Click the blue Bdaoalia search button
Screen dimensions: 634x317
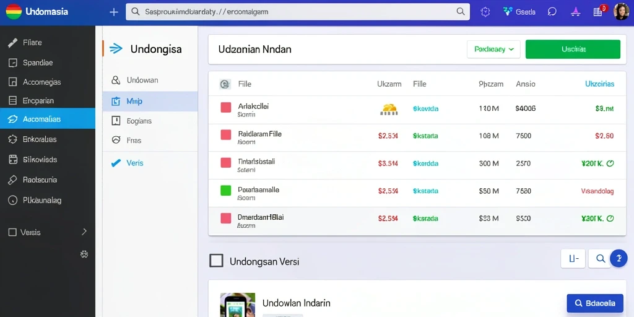tap(595, 303)
